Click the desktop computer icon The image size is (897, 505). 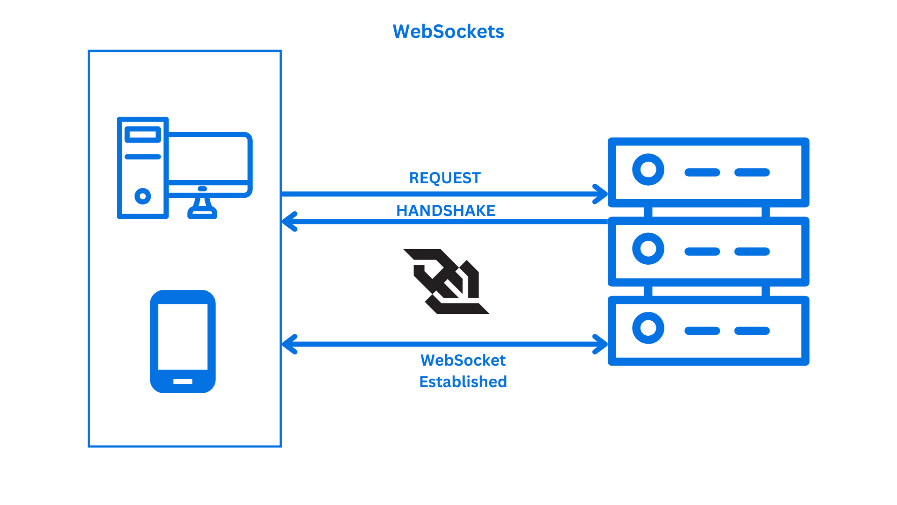(x=178, y=163)
